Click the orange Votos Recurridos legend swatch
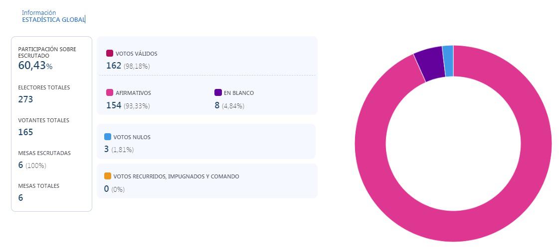560x247 pixels. click(x=108, y=176)
